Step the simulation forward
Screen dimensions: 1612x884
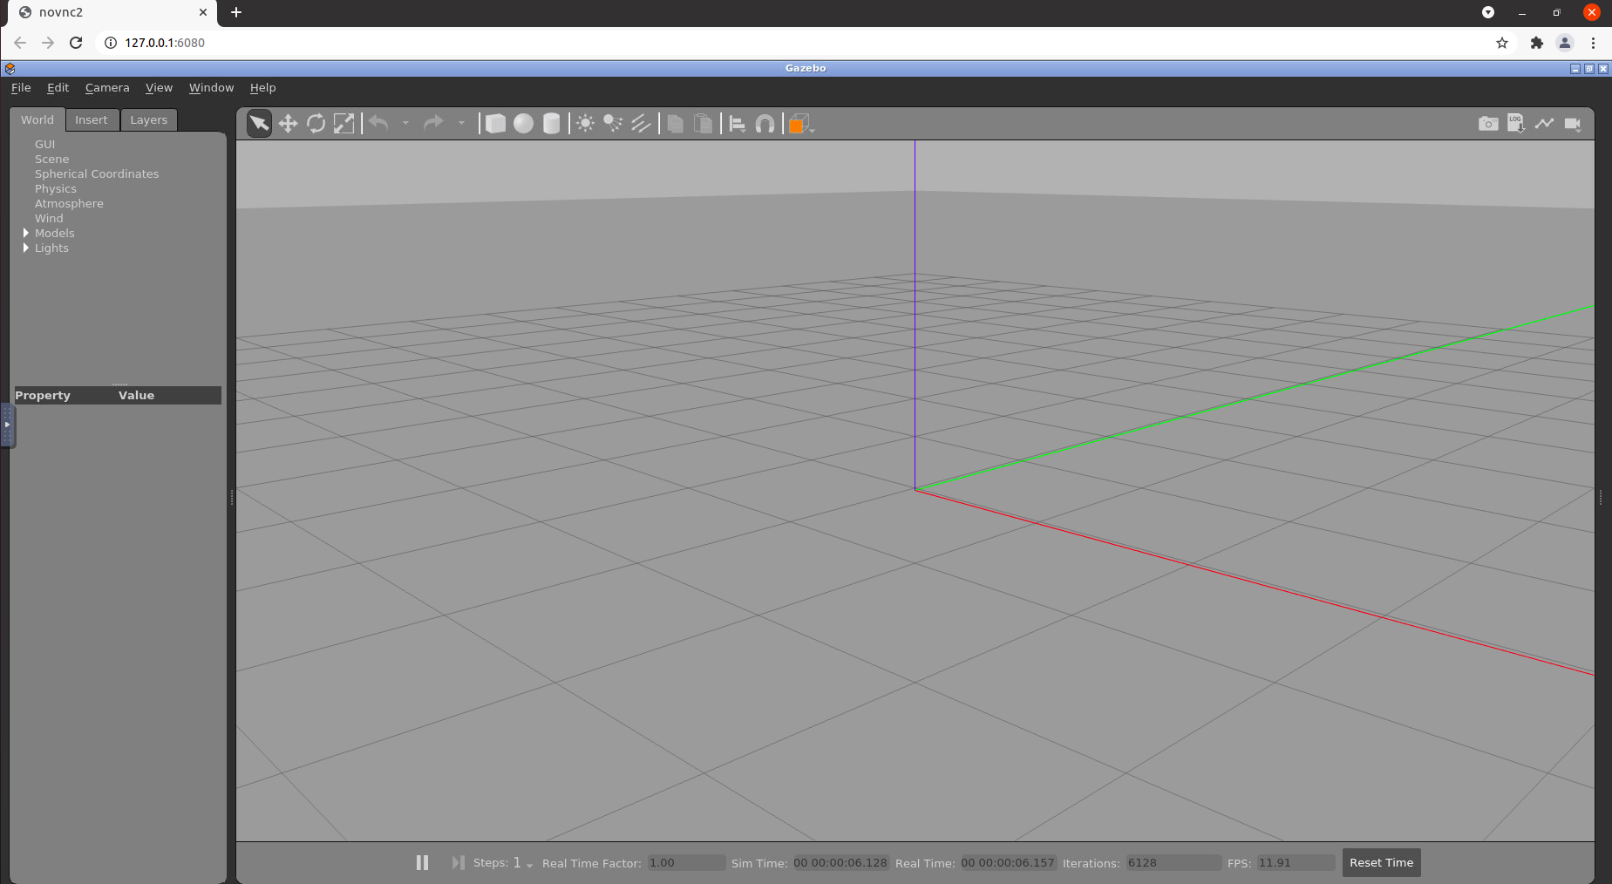pyautogui.click(x=458, y=862)
